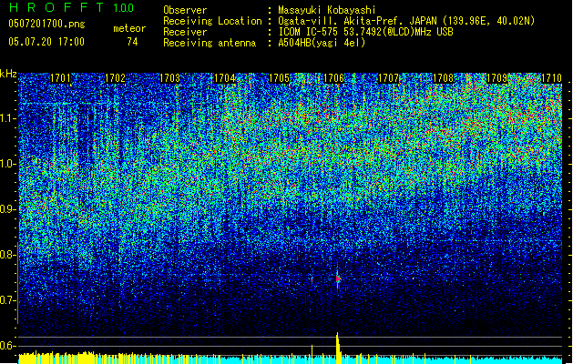Click the 1706 time marker
This screenshot has height=364, width=573.
(333, 78)
